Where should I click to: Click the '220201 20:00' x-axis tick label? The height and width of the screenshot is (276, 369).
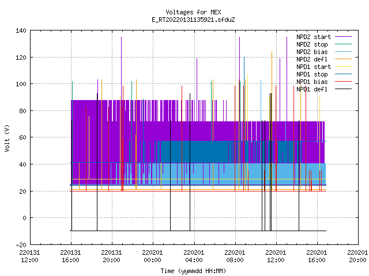(x=357, y=256)
